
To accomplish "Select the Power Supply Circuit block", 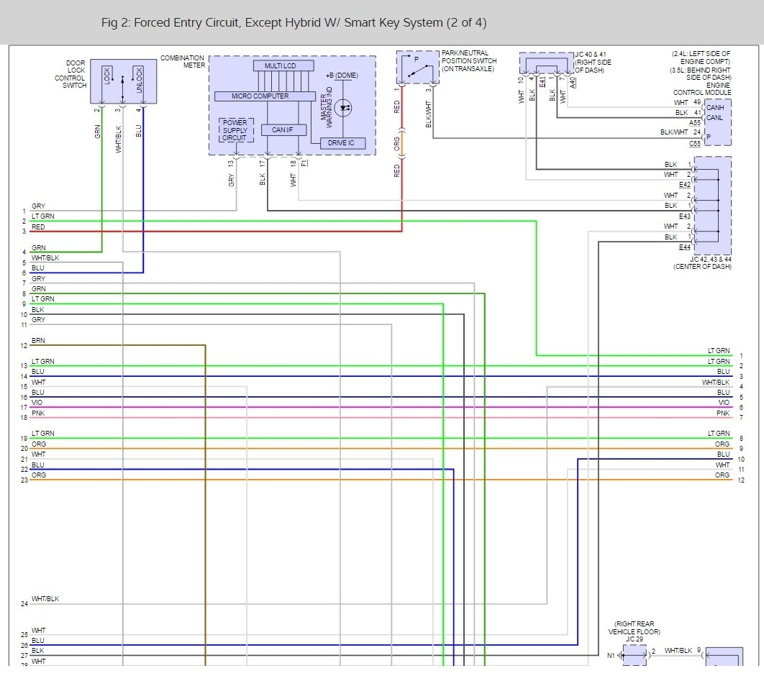I will [x=236, y=130].
